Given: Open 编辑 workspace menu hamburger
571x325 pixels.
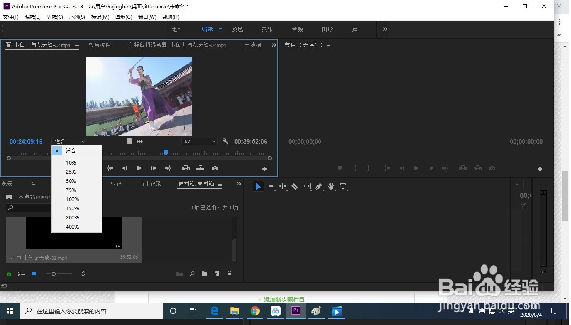Looking at the screenshot, I should [221, 30].
